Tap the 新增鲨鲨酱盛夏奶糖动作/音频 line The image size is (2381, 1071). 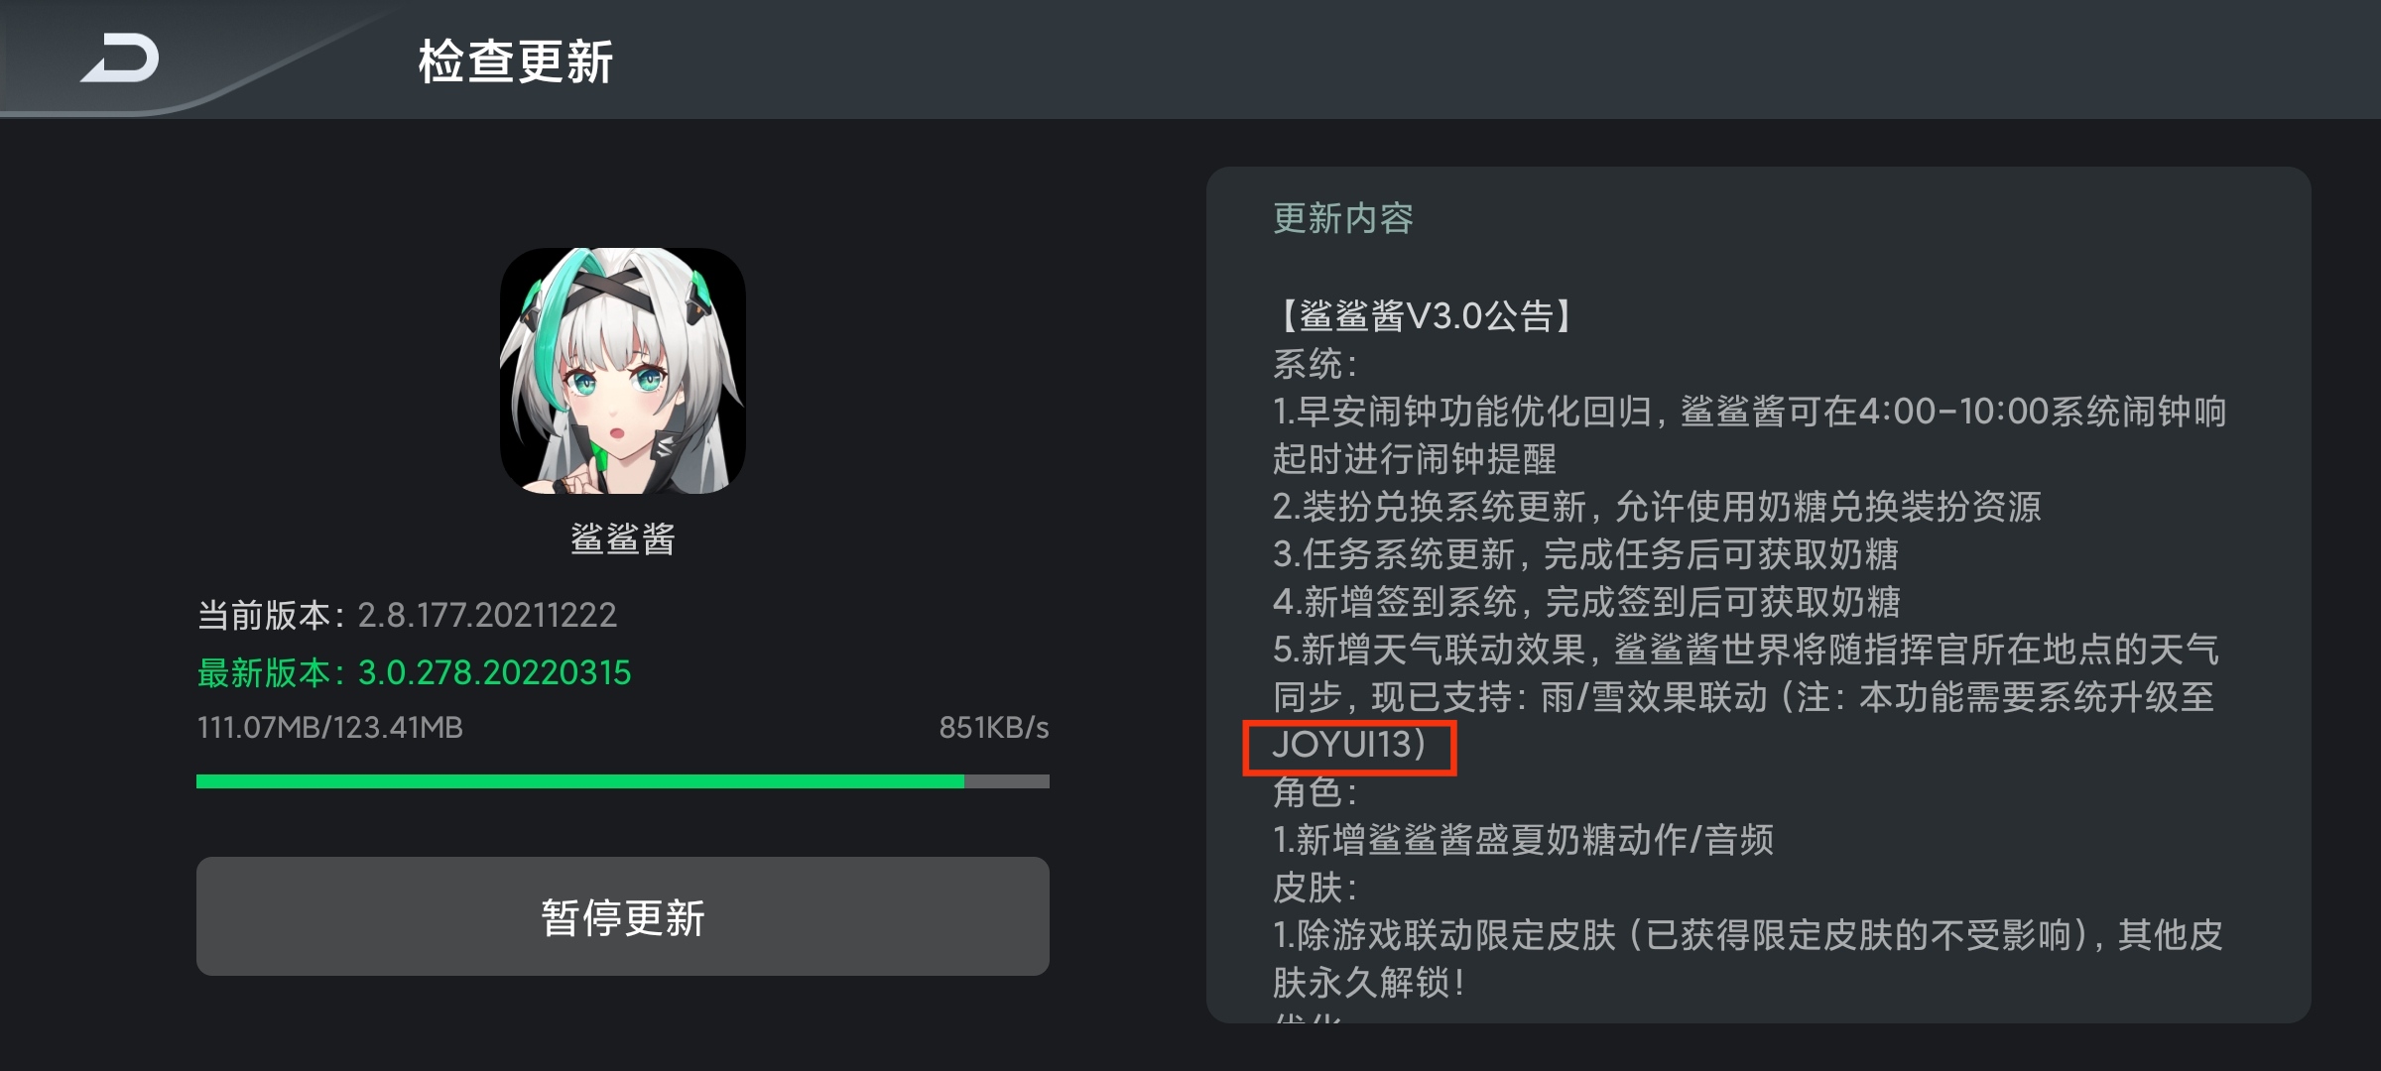click(x=1524, y=839)
